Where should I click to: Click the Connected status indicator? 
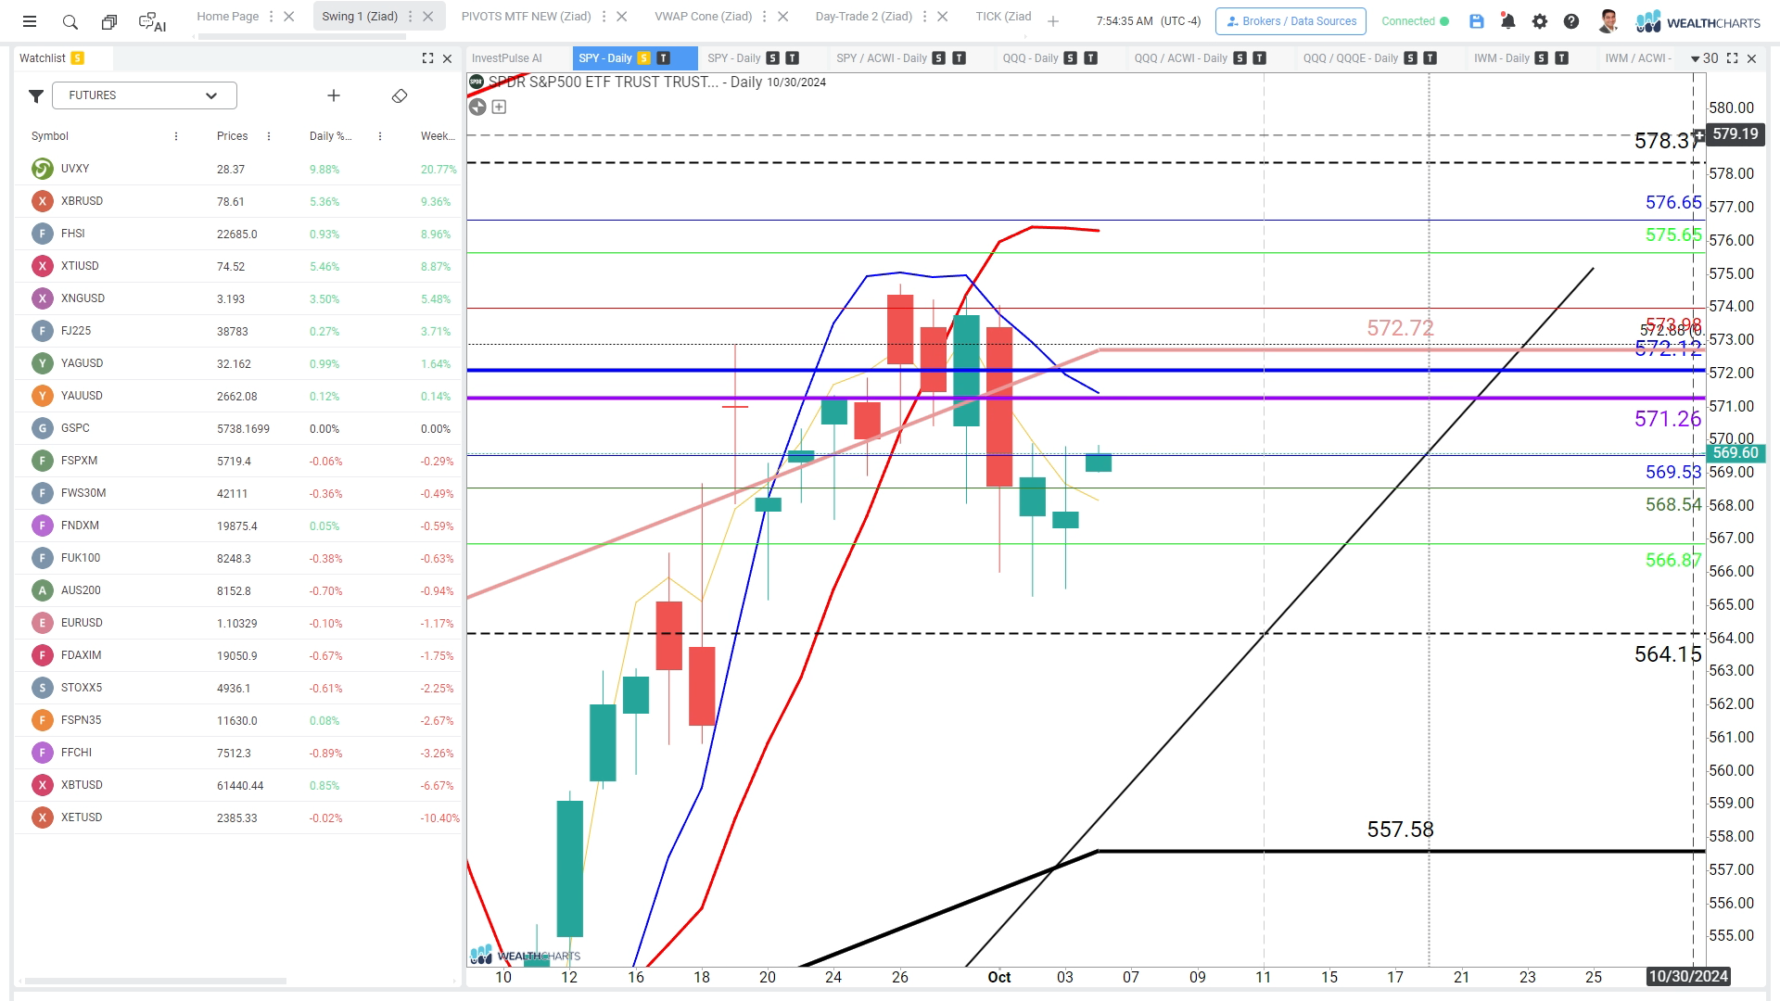[1415, 21]
